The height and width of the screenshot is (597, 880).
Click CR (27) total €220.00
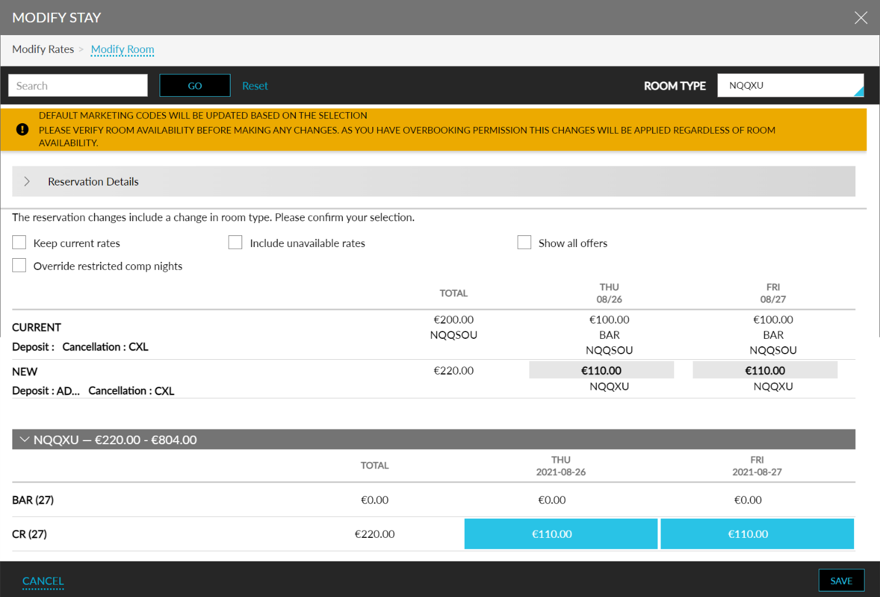coord(375,534)
